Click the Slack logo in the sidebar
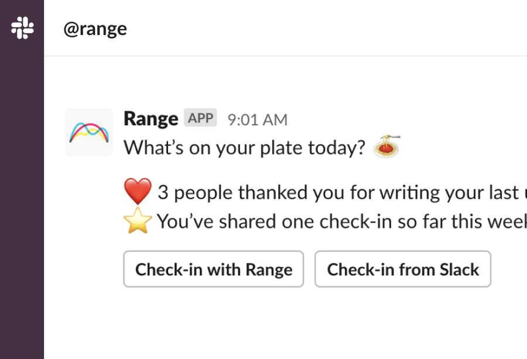Screen dimensions: 527x359 (x=22, y=28)
